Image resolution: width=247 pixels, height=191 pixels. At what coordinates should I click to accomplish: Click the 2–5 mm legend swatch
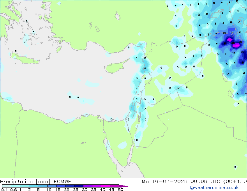34,186
